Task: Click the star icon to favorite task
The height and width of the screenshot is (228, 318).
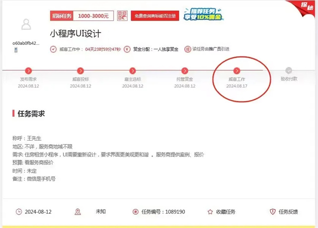Action: (x=210, y=212)
